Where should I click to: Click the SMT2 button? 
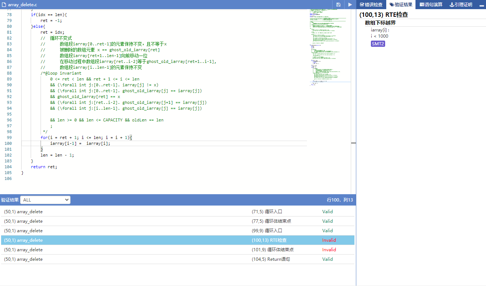[x=378, y=44]
